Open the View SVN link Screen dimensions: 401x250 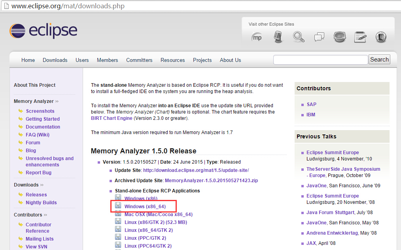click(36, 247)
